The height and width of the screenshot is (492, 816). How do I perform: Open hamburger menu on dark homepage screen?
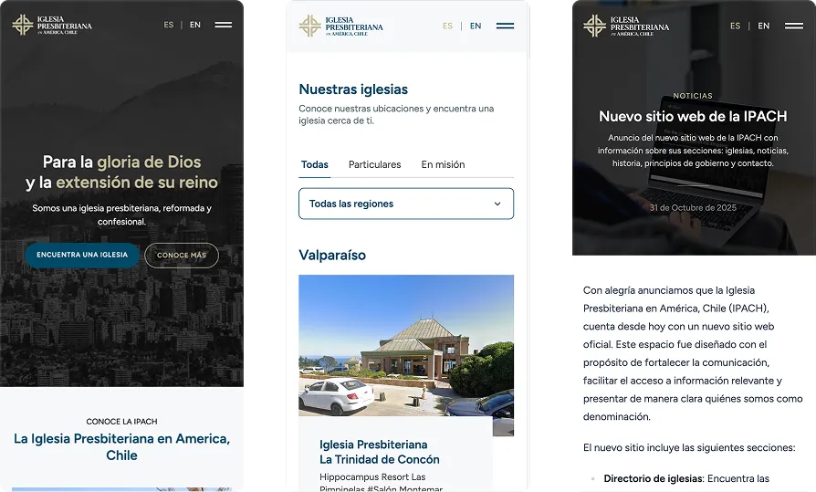tap(223, 26)
